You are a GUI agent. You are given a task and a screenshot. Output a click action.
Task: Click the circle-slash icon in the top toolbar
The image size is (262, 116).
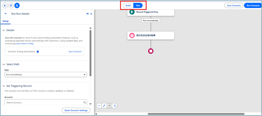click(11, 6)
